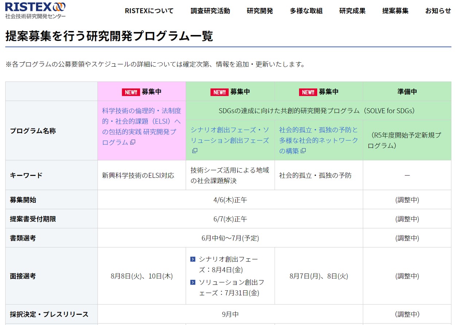Click the NEW!! badge in the pink column

131,92
